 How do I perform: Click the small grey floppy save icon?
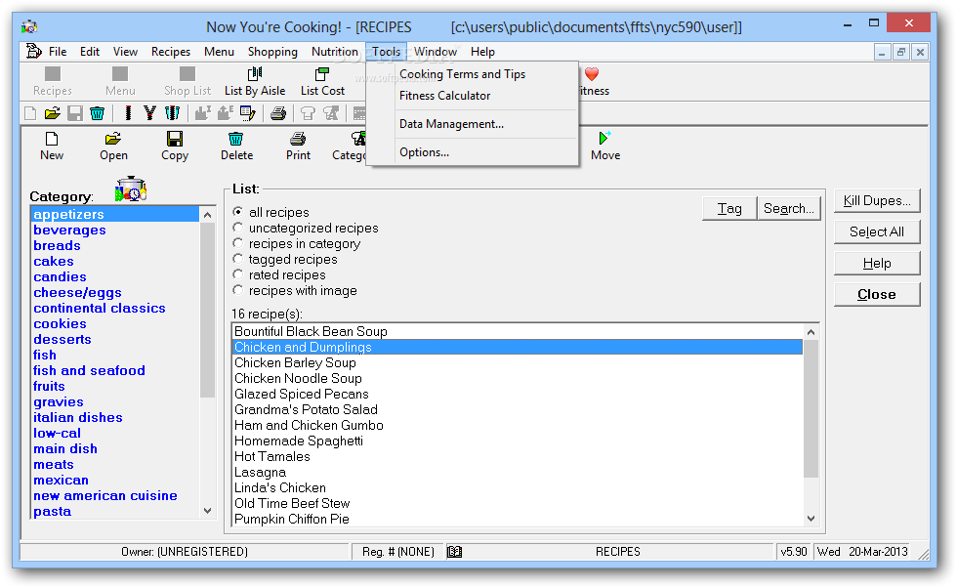click(x=74, y=113)
